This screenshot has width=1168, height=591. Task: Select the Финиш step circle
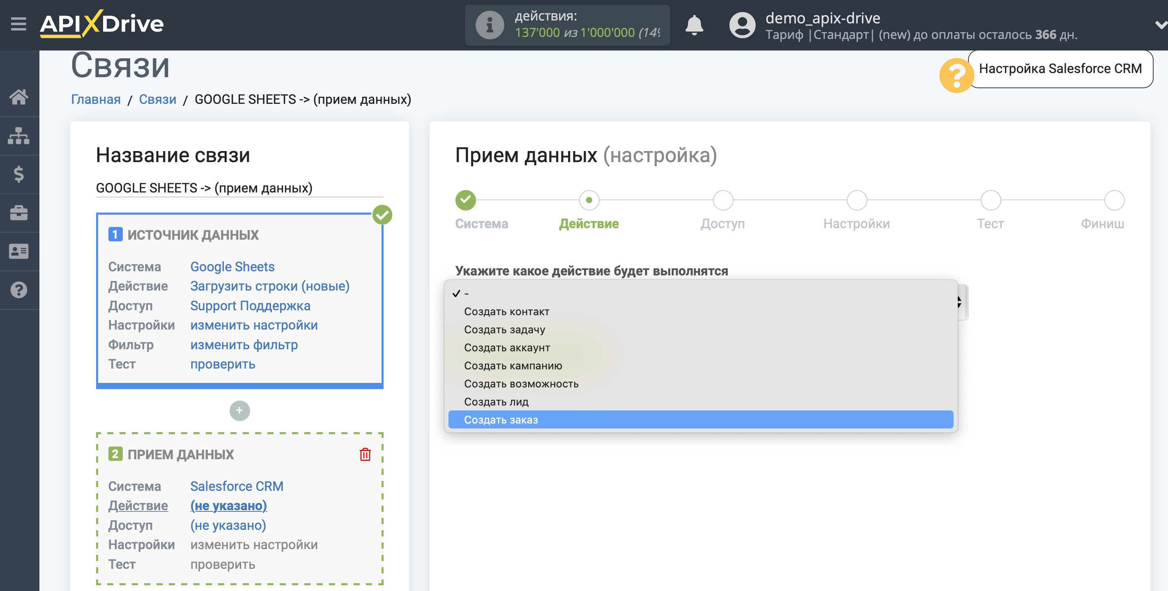[1114, 200]
